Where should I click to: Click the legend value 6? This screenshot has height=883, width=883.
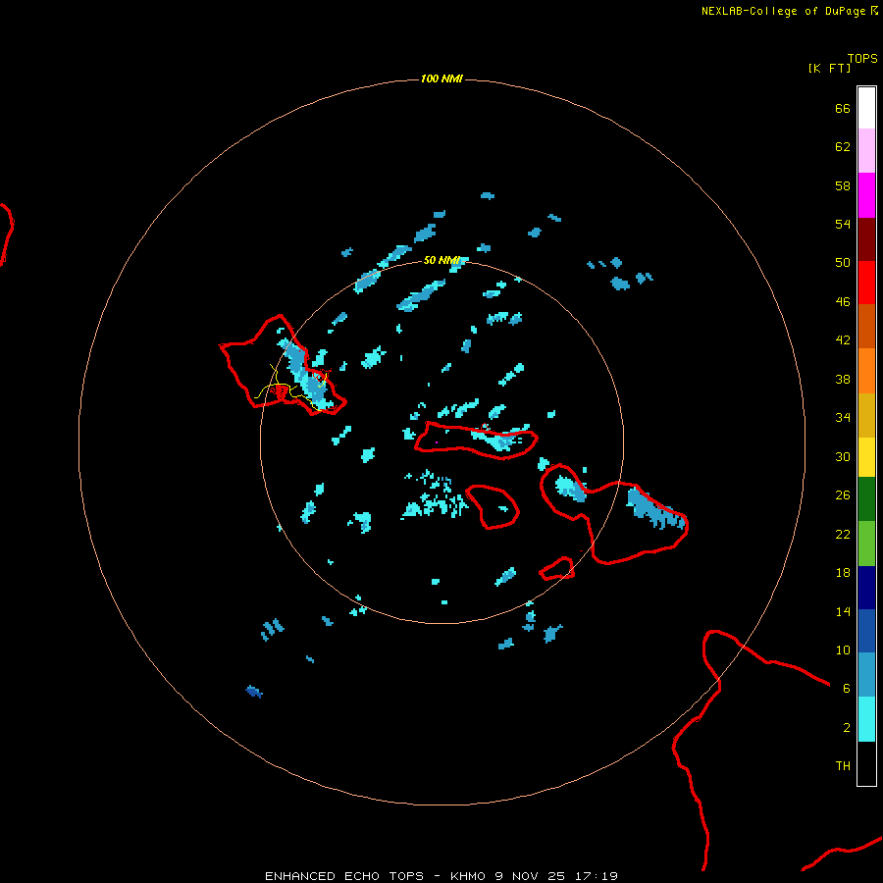point(847,688)
